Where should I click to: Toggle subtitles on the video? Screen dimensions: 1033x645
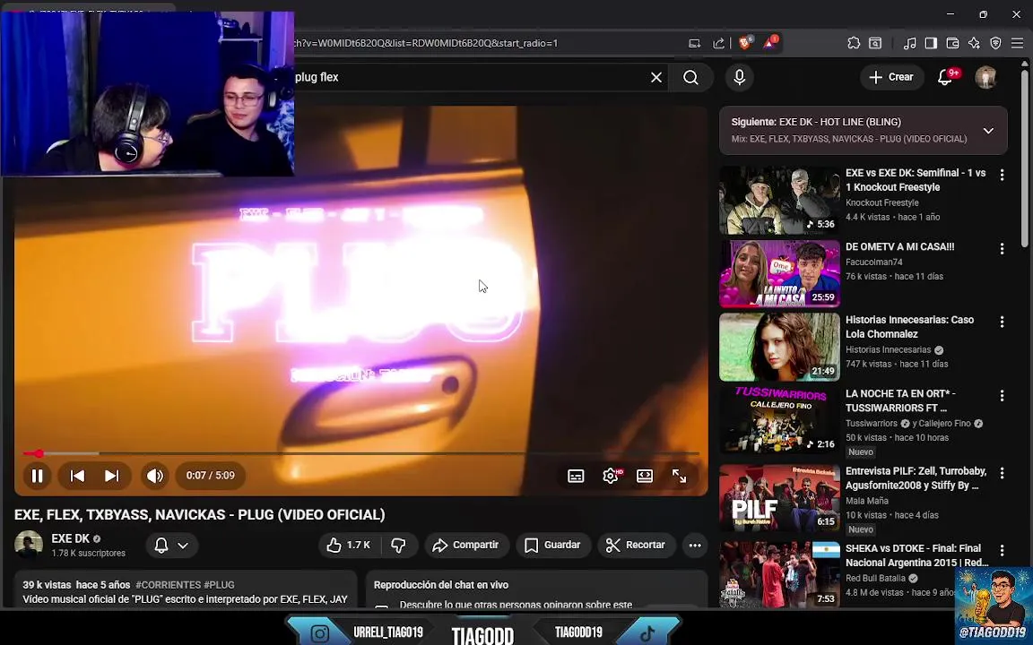click(576, 476)
